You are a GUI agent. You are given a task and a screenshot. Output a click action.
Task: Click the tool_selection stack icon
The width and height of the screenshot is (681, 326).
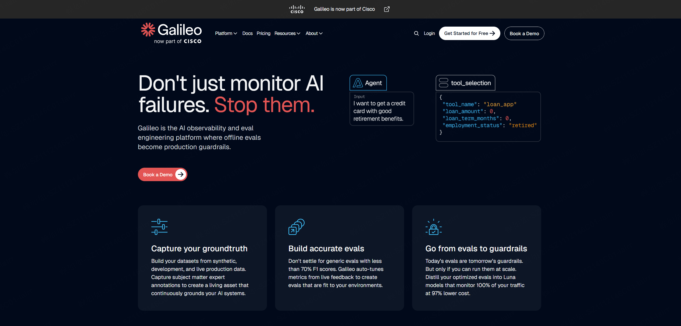pyautogui.click(x=443, y=83)
